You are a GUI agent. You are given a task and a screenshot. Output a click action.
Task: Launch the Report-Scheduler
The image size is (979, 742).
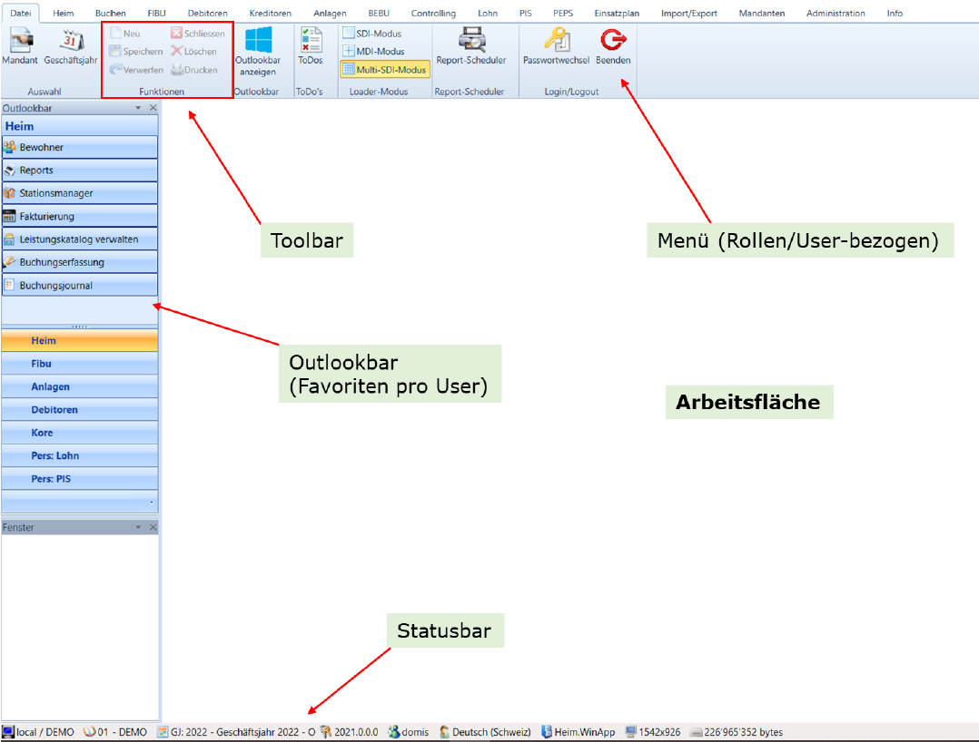(x=470, y=41)
